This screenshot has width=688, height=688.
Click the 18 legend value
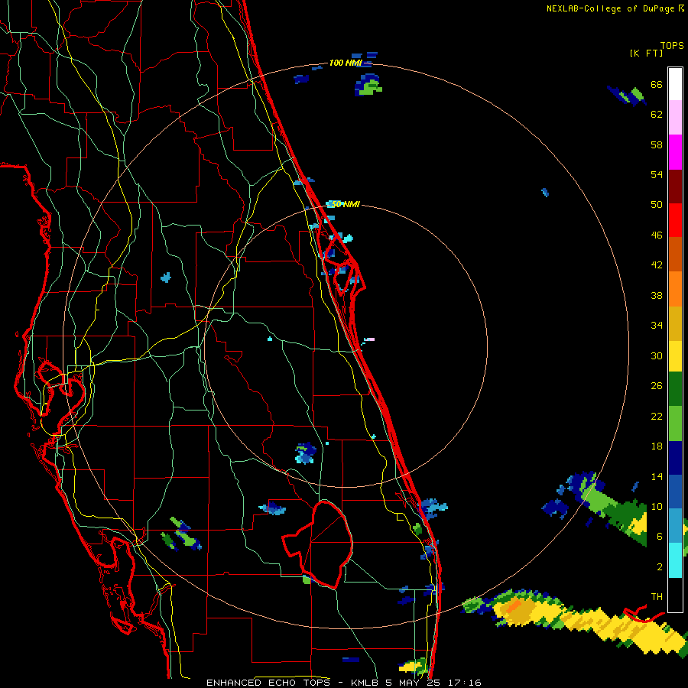tap(657, 446)
